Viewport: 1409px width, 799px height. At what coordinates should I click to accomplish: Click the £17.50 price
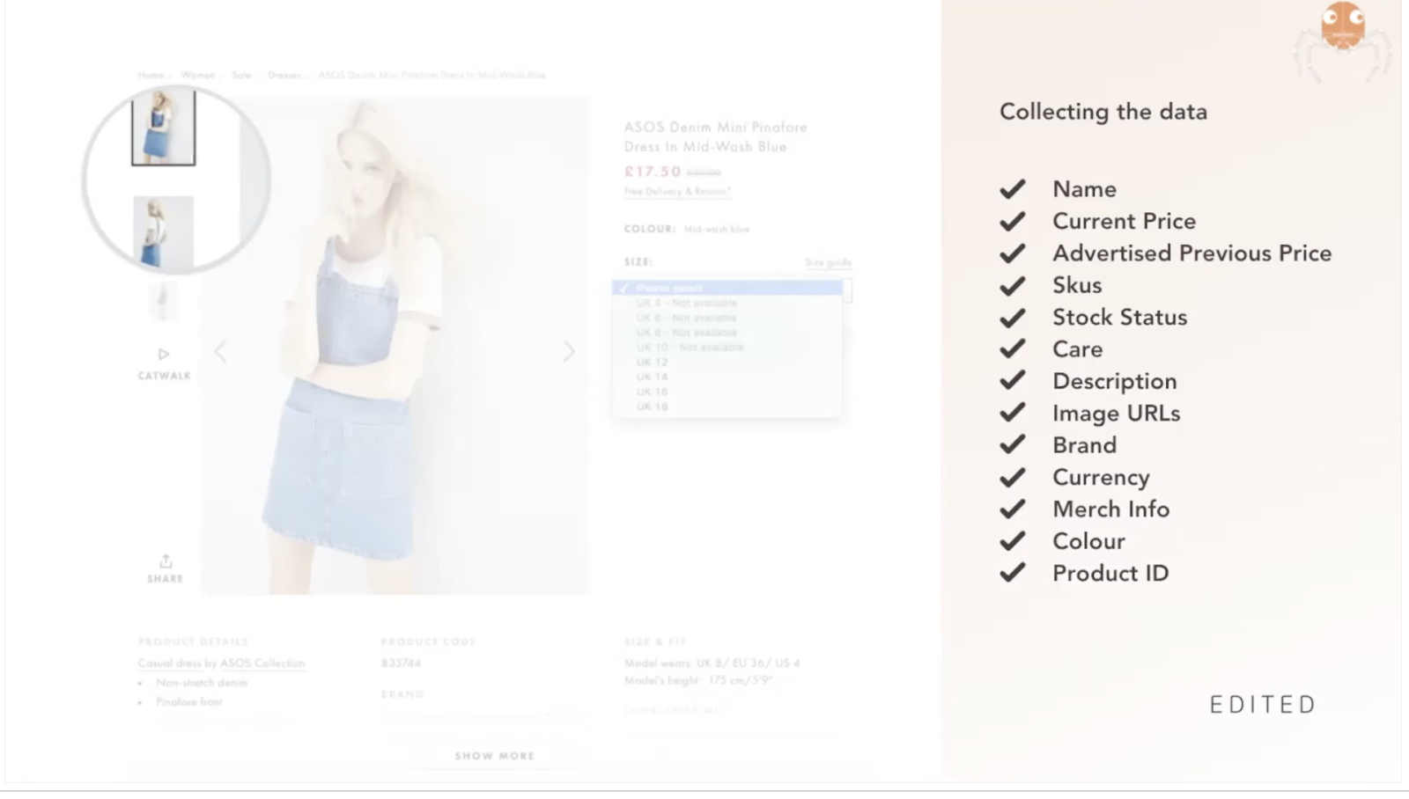point(653,172)
